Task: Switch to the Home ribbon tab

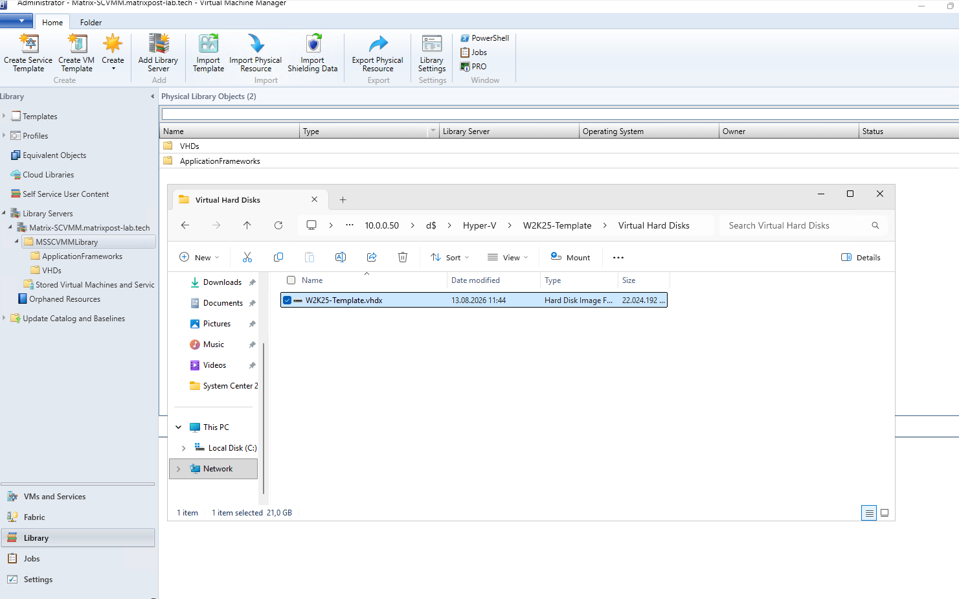Action: tap(52, 22)
